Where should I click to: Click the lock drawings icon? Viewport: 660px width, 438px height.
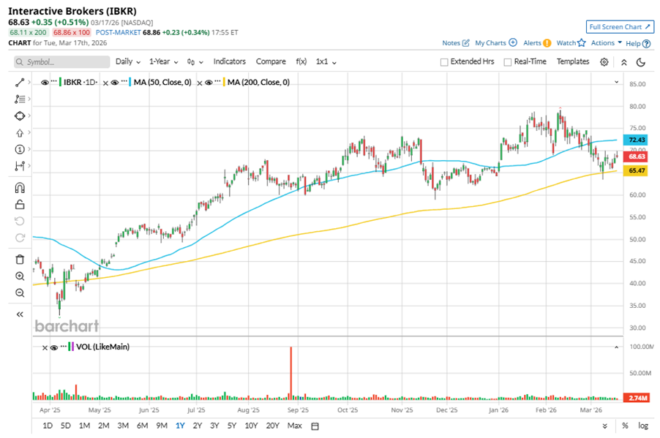click(x=20, y=204)
